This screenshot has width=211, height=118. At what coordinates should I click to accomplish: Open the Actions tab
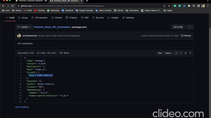[x=57, y=18]
